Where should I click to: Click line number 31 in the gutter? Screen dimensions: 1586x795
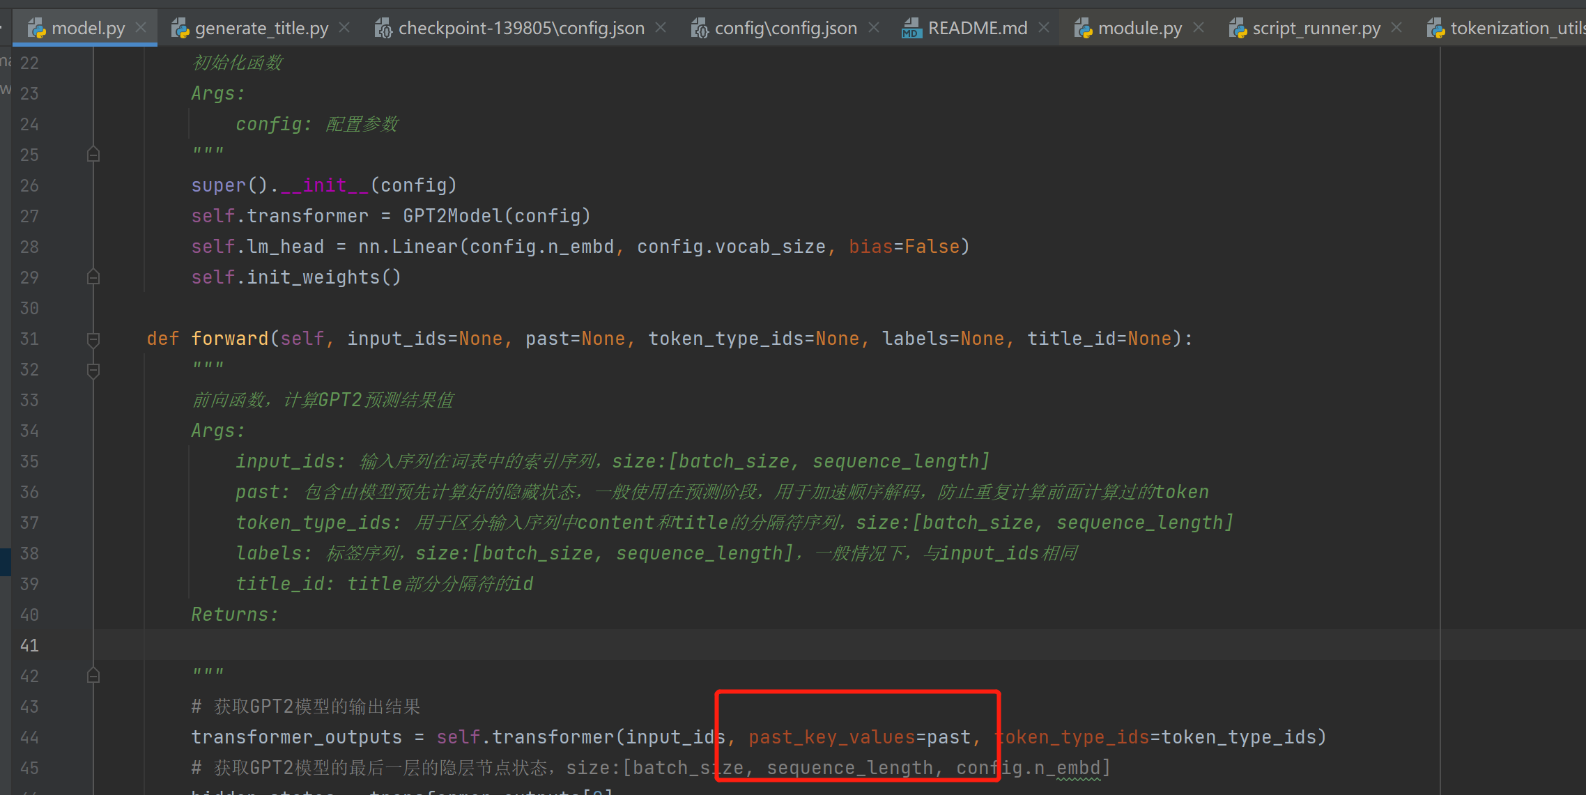29,339
